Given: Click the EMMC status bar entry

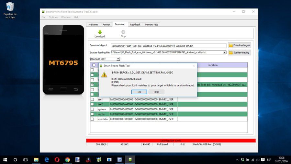Looking at the screenshot, I should [x=147, y=144].
